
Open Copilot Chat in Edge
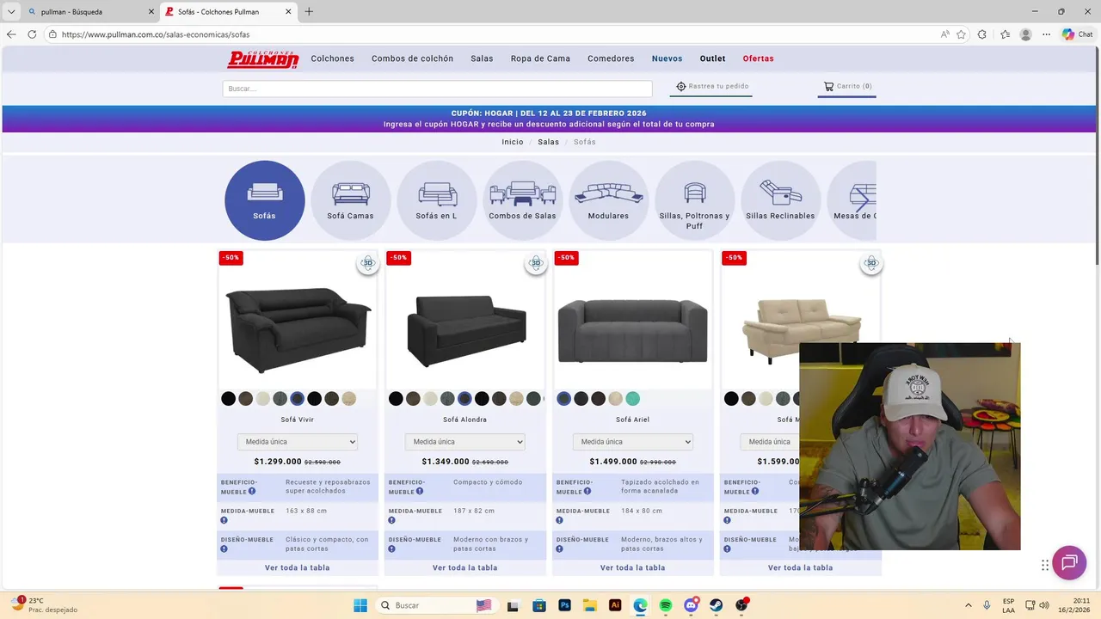click(1077, 34)
